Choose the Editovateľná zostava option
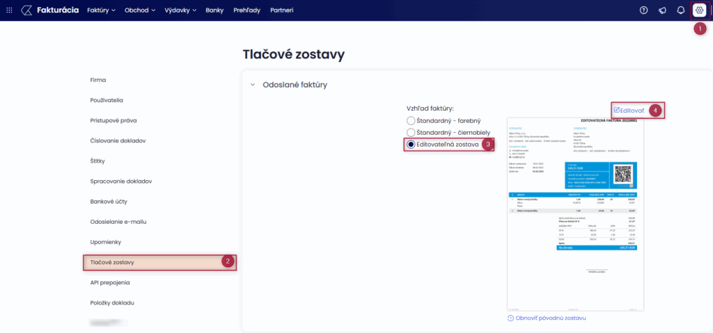This screenshot has width=713, height=333. (x=411, y=144)
